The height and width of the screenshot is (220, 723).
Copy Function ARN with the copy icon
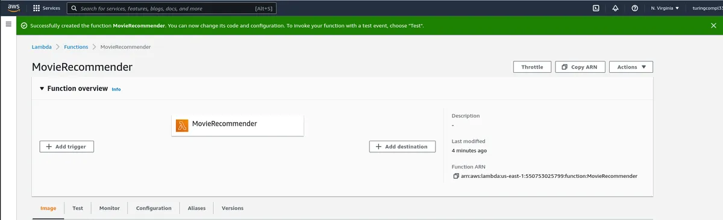[455, 176]
